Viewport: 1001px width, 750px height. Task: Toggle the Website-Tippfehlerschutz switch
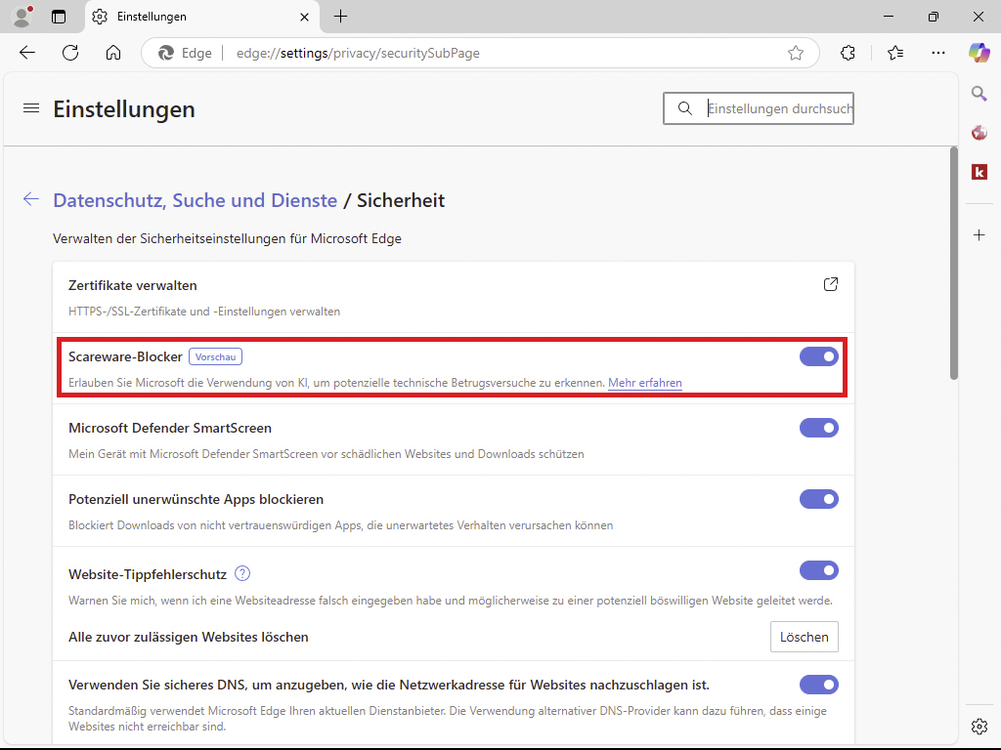[x=819, y=570]
